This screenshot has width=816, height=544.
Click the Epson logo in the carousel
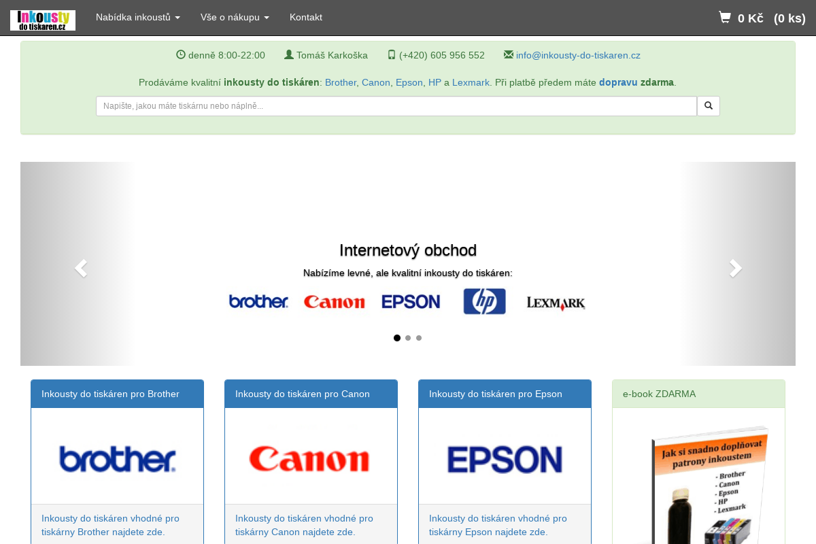(411, 301)
